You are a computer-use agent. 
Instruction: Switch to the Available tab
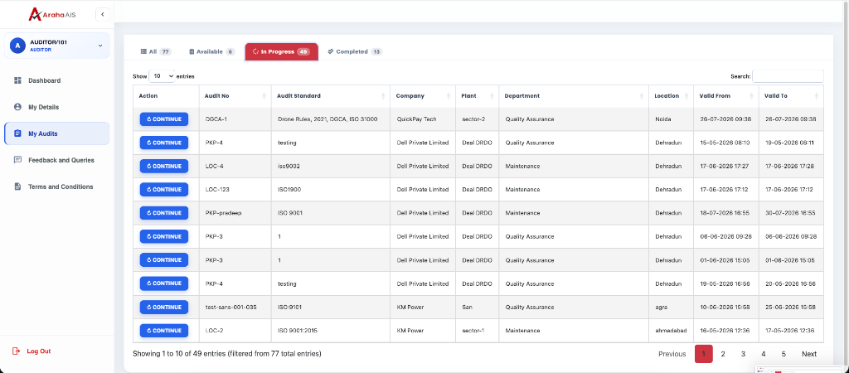click(211, 51)
